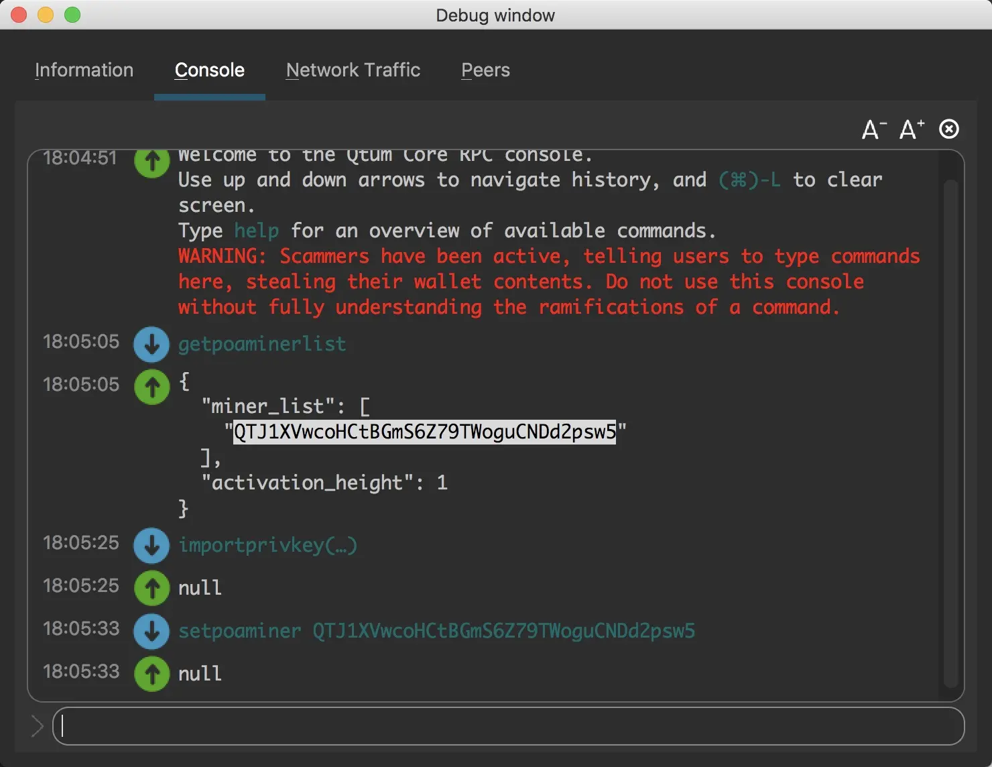This screenshot has width=992, height=767.
Task: Click the console output vertical scrollbar
Action: tap(950, 432)
